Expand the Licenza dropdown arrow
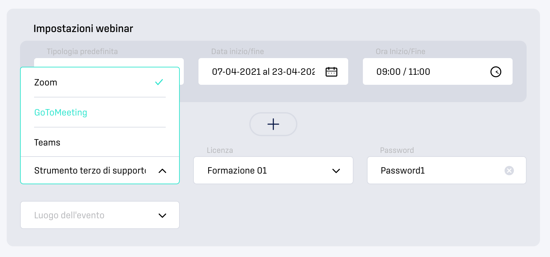Image resolution: width=550 pixels, height=257 pixels. pos(336,171)
